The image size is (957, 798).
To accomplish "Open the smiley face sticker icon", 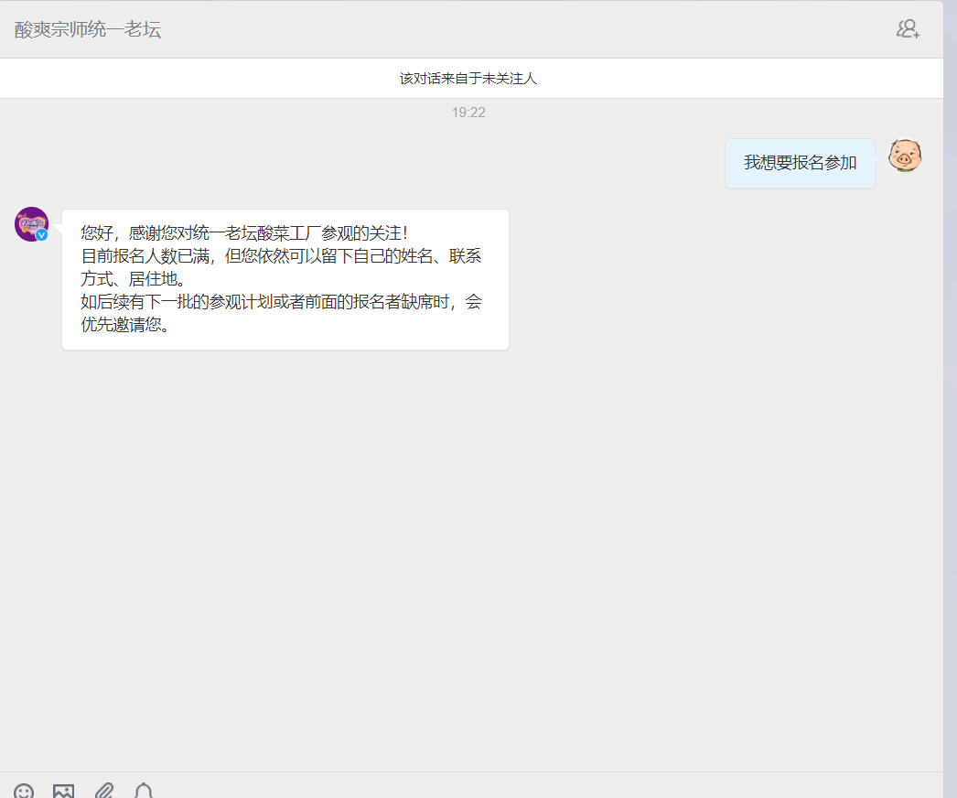I will click(25, 791).
